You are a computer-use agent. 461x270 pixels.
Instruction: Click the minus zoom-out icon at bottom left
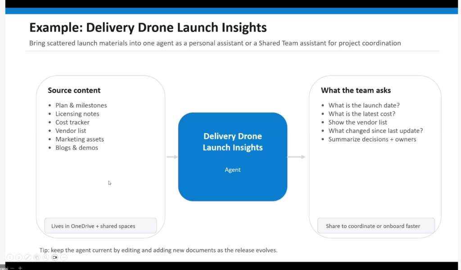13,268
